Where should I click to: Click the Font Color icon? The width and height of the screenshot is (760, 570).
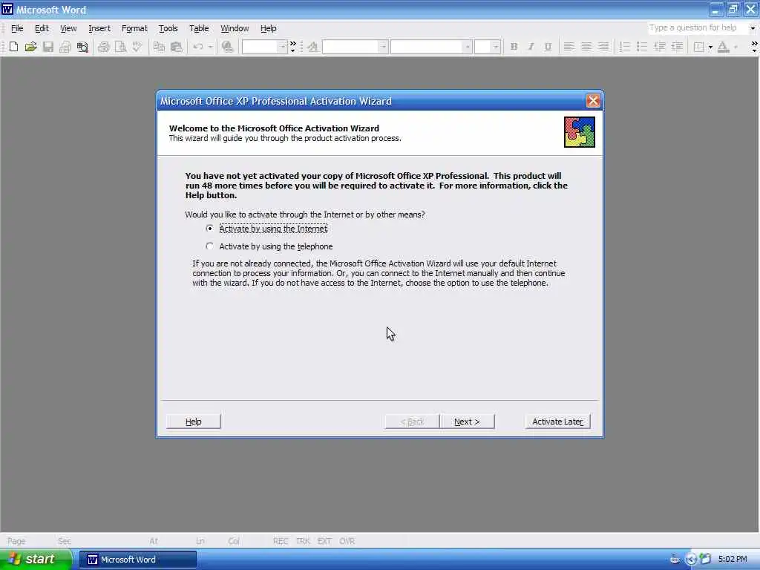coord(723,47)
